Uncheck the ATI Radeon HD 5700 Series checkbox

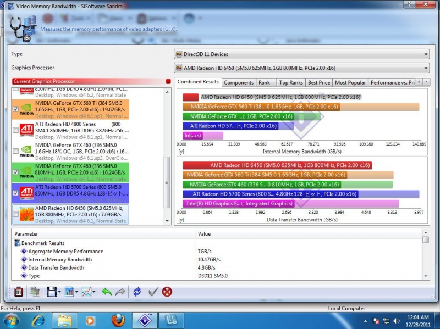point(16,193)
